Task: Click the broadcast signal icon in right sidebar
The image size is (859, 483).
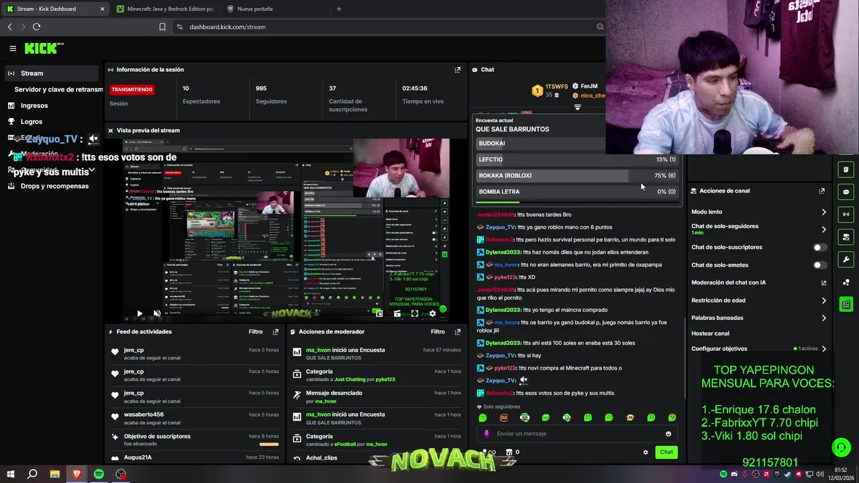Action: click(x=846, y=215)
